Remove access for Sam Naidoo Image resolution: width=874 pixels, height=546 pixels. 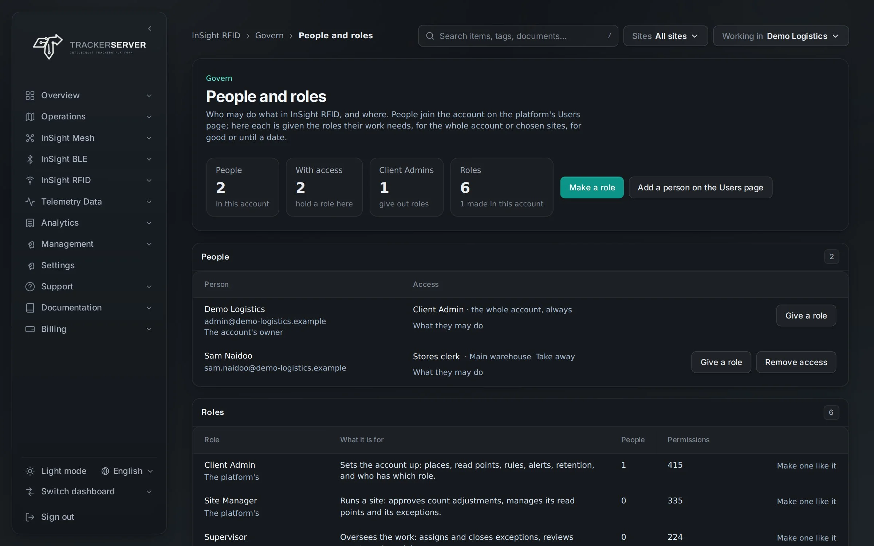796,362
